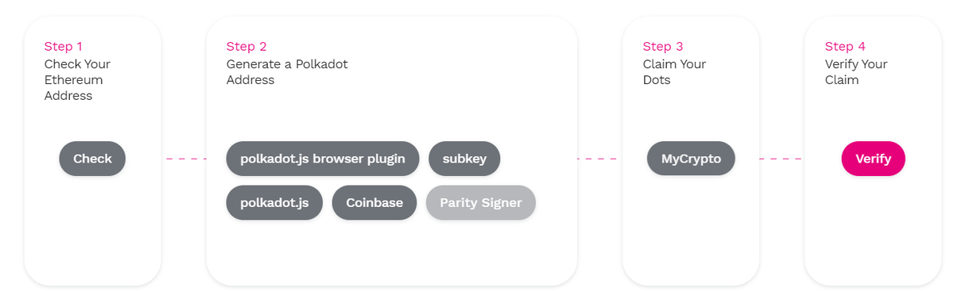This screenshot has width=954, height=291.
Task: Click the Verify Your Claim heading
Action: (x=856, y=72)
